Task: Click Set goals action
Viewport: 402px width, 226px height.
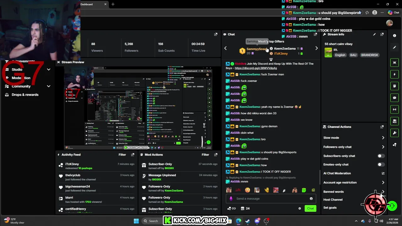Action: point(330,208)
